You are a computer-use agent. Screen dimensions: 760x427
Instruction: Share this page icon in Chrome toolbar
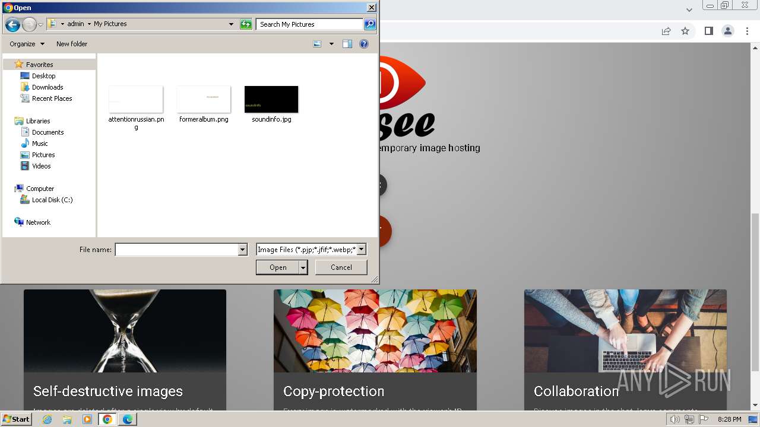click(666, 31)
